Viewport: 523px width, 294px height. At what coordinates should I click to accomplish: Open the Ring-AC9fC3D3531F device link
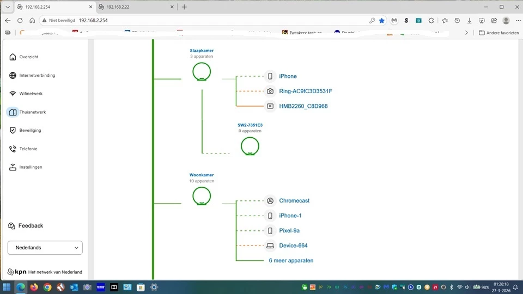click(306, 91)
